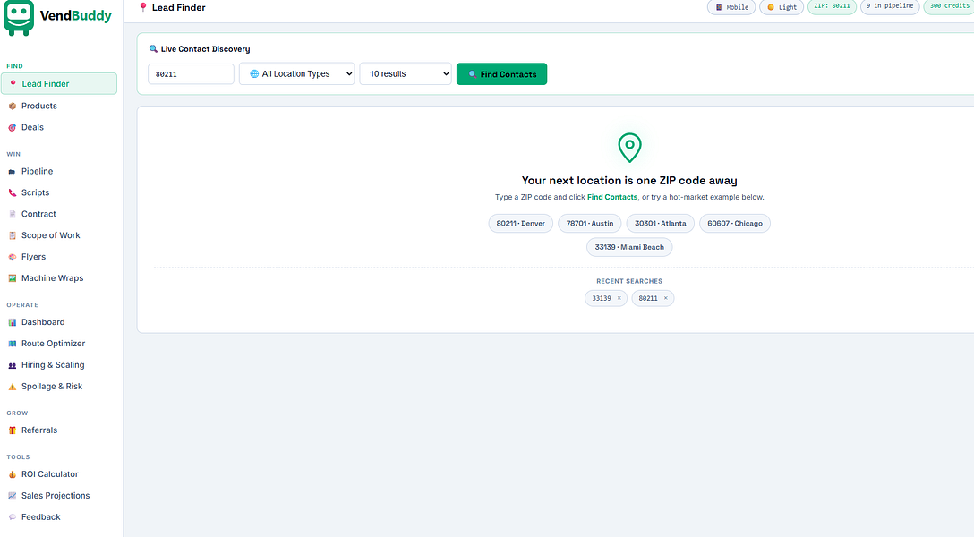The width and height of the screenshot is (974, 537).
Task: Click the Dashboard chart icon
Action: pyautogui.click(x=13, y=322)
